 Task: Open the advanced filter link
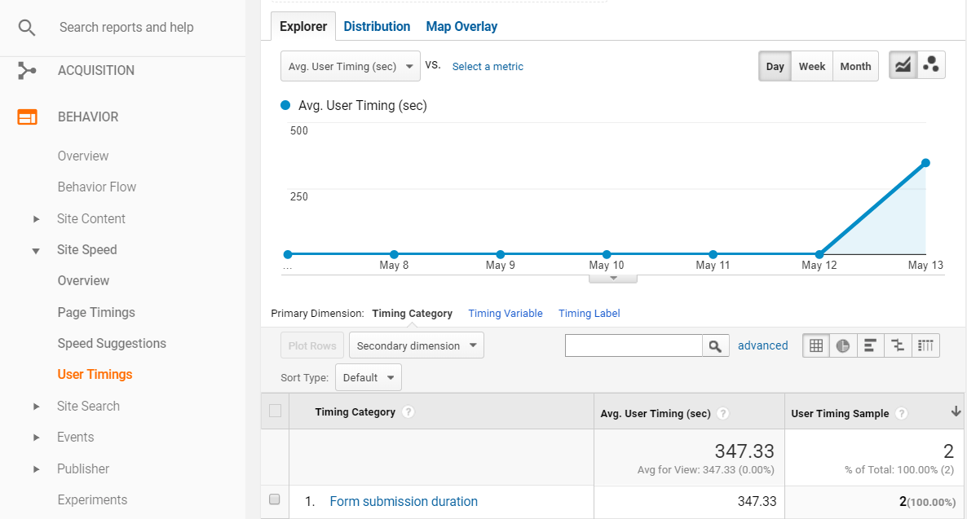coord(762,345)
